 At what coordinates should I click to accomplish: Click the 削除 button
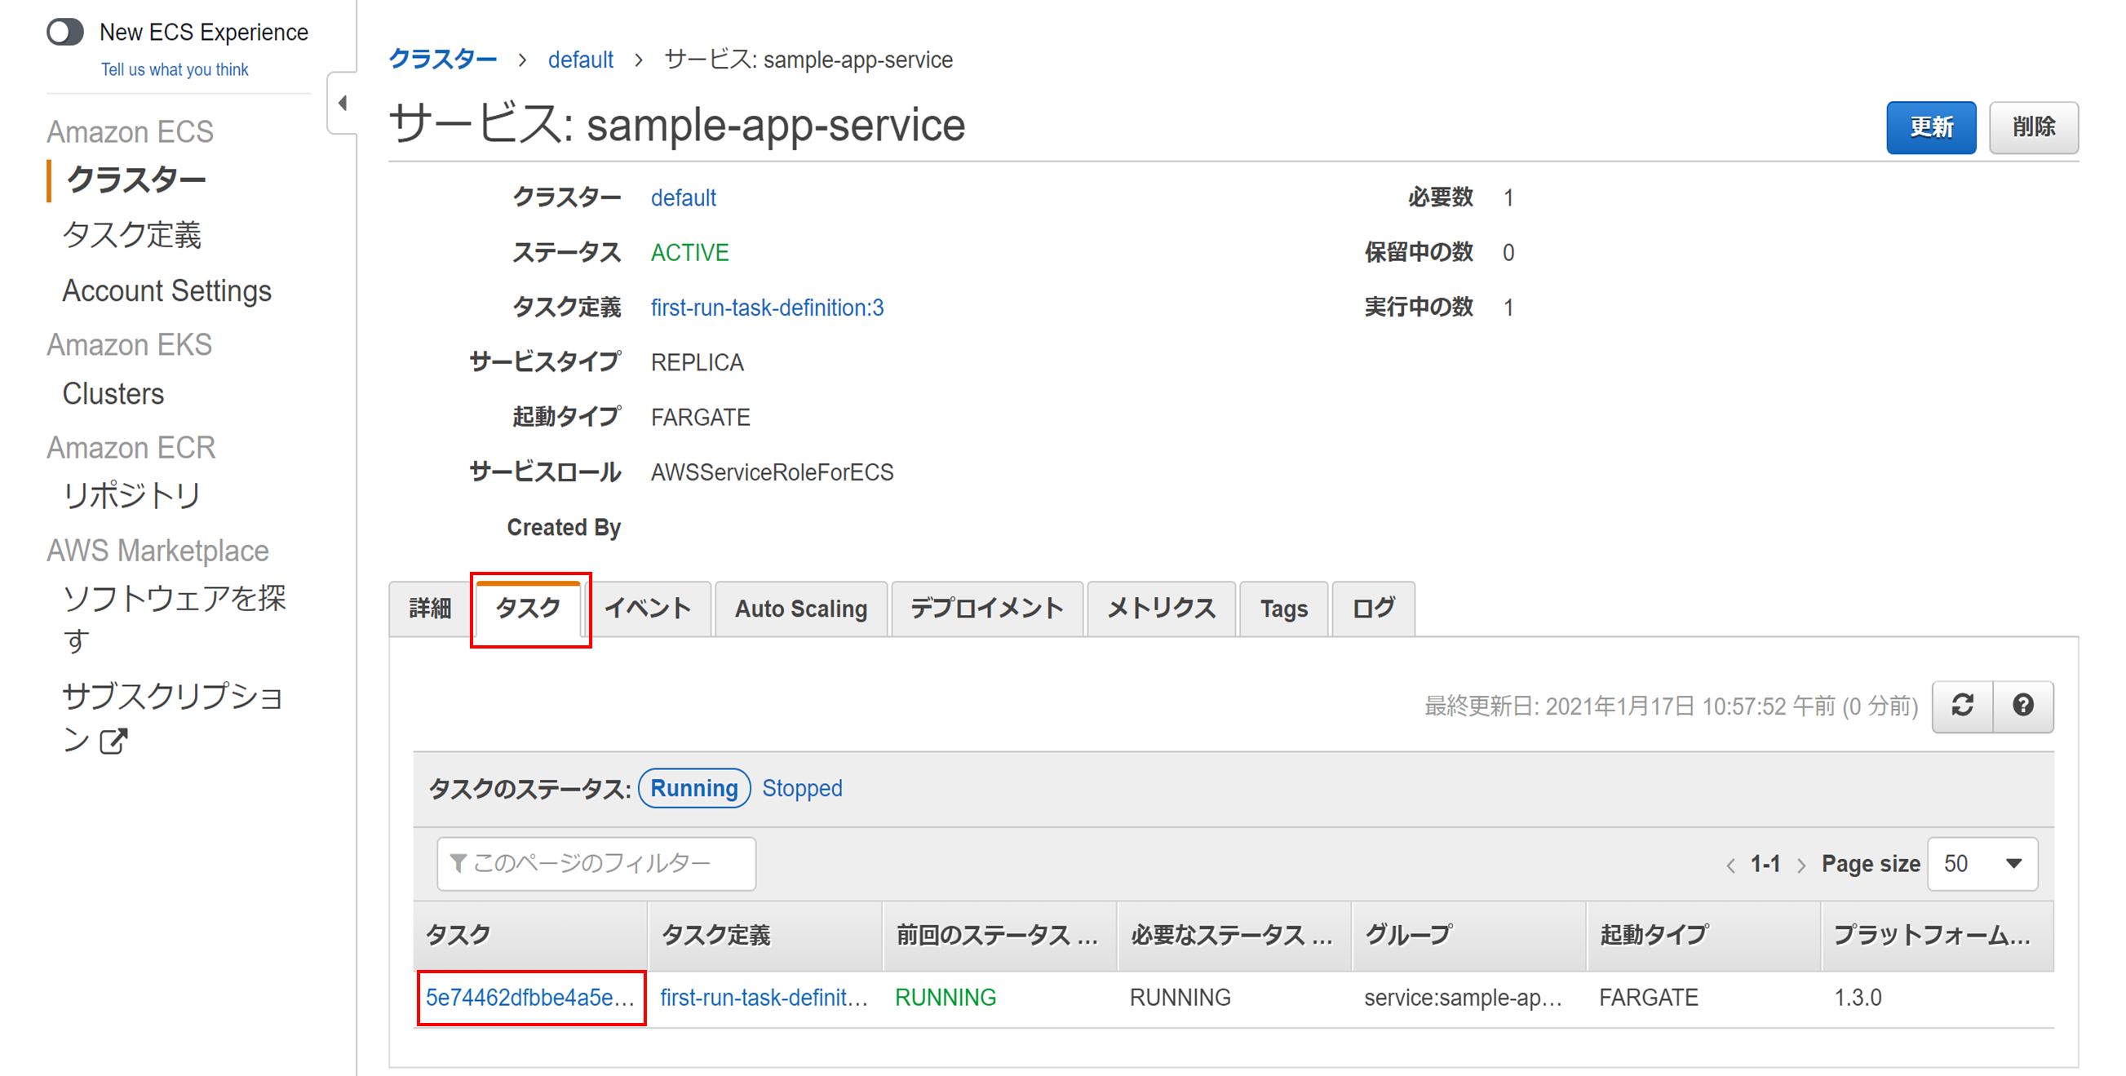(2033, 127)
